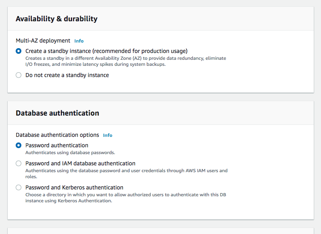Click the Database authentication section heading

tap(57, 113)
